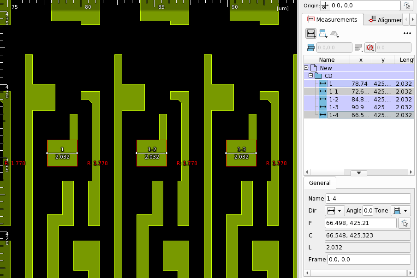Sort by the Length column header
Screen dimensions: 417x278
click(405, 60)
